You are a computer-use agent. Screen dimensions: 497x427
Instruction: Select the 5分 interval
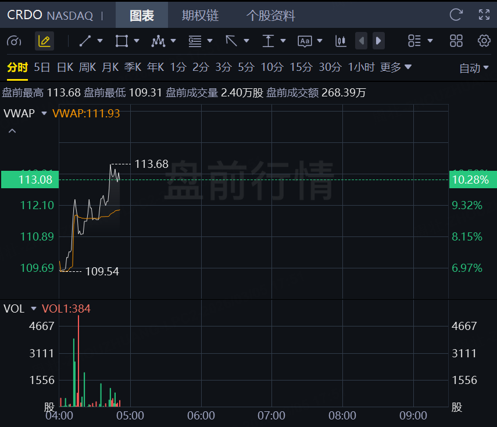click(246, 67)
